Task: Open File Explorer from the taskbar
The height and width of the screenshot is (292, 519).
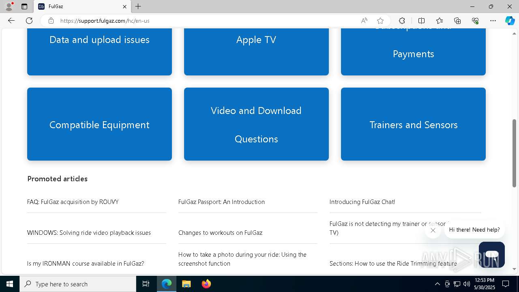Action: coord(186,284)
